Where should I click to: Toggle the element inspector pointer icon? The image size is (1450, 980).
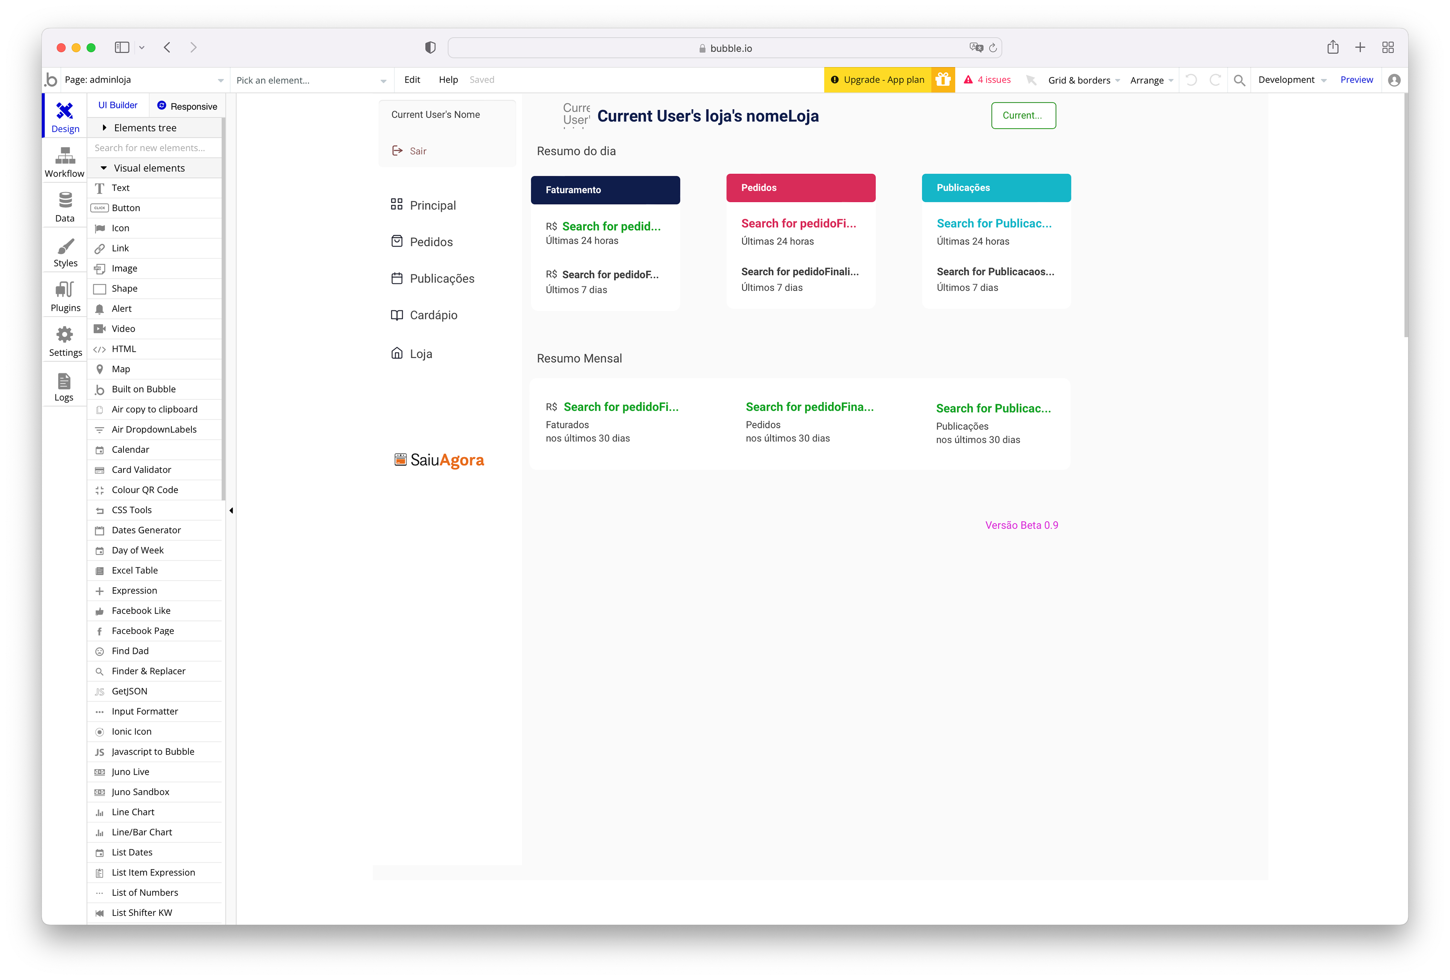coord(1031,80)
